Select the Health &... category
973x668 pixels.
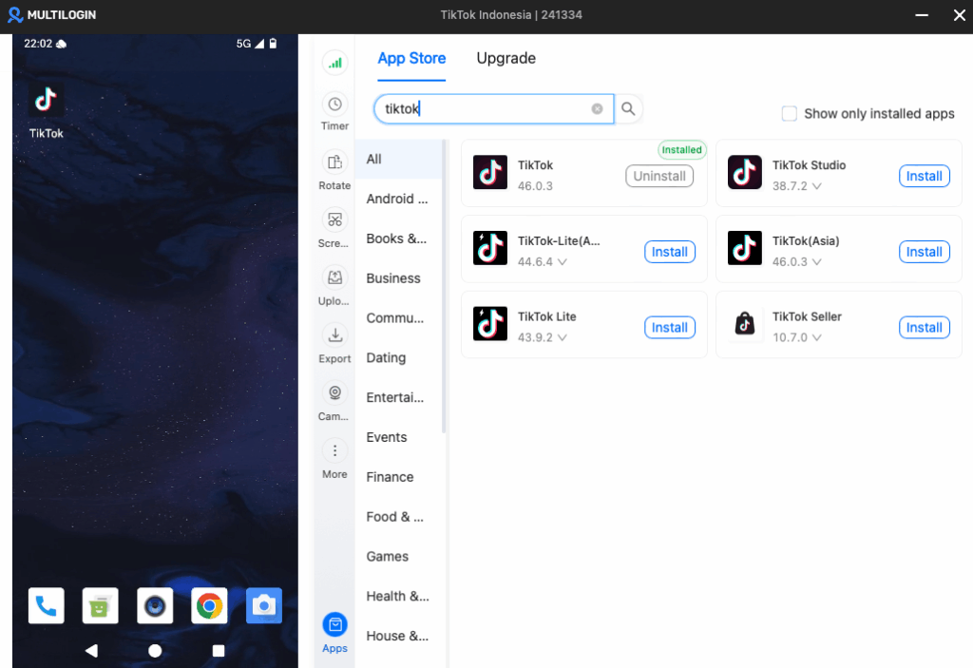tap(398, 596)
